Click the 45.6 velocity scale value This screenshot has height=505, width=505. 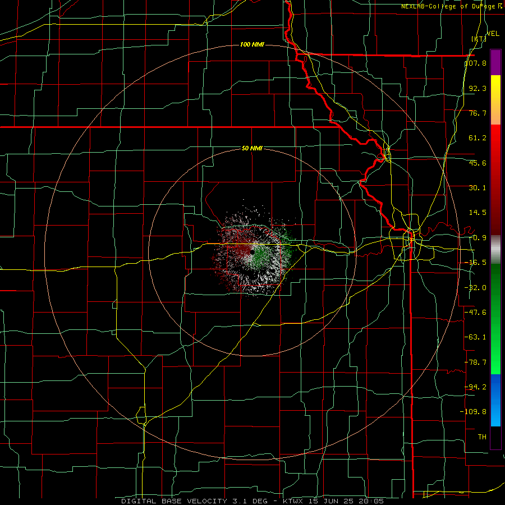coord(478,163)
